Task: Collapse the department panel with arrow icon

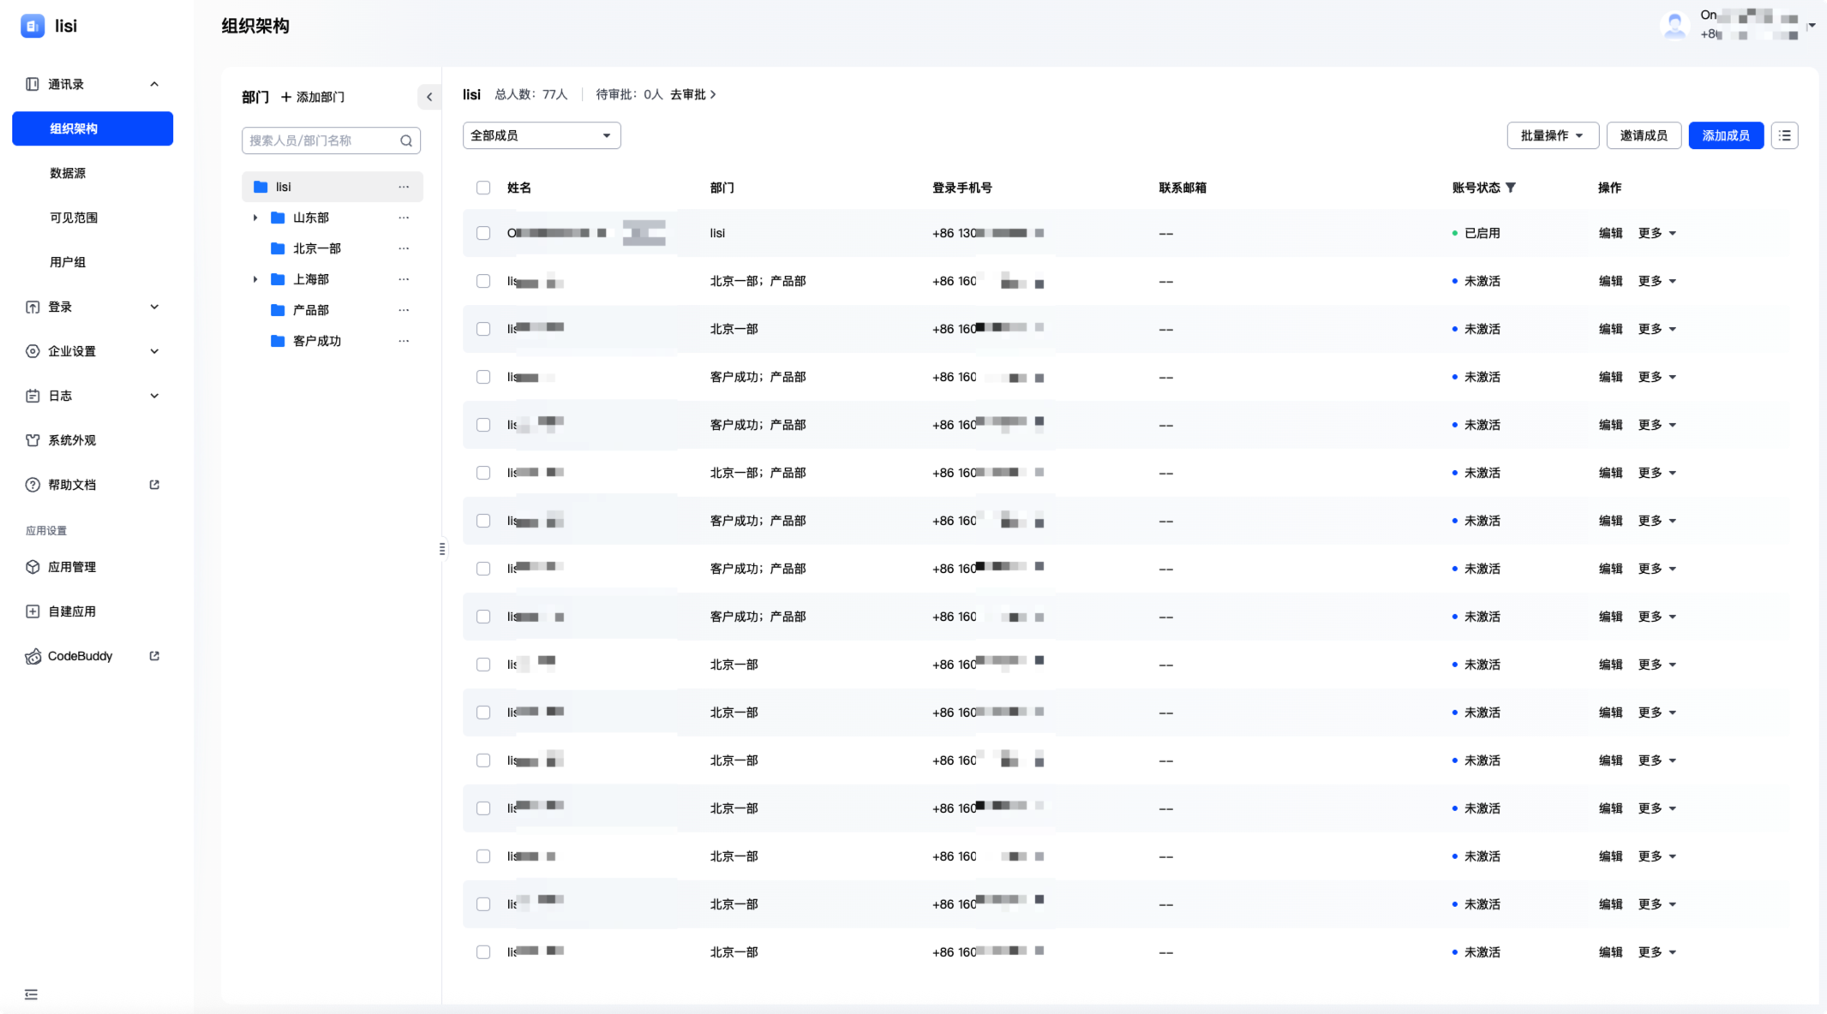Action: pyautogui.click(x=429, y=97)
